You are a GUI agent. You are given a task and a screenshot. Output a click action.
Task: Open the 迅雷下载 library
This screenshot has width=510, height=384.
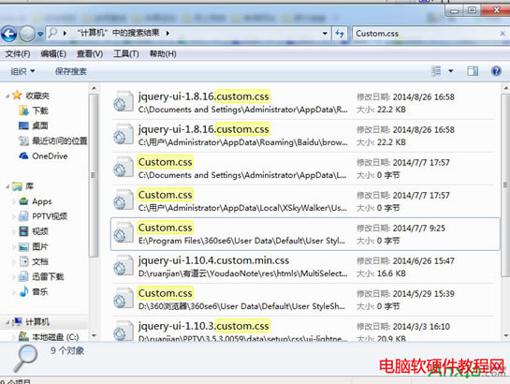point(41,276)
